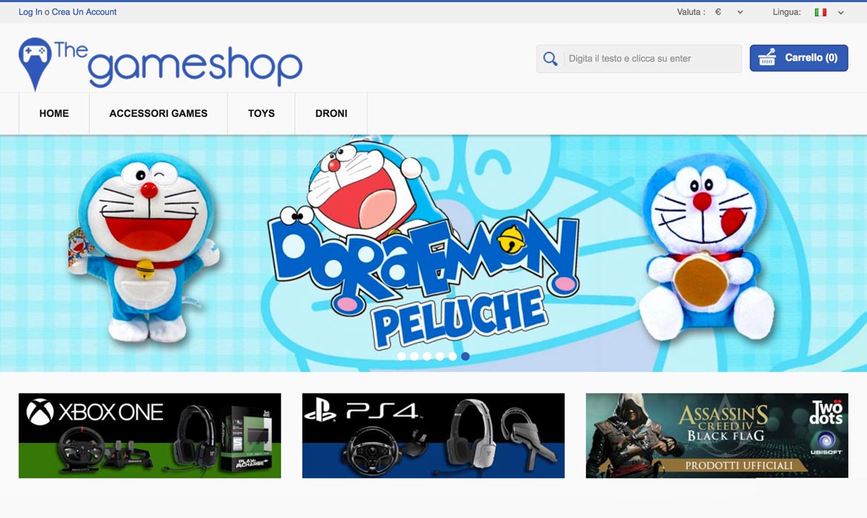Screen dimensions: 867x518
Task: Click the search text field
Action: [652, 58]
